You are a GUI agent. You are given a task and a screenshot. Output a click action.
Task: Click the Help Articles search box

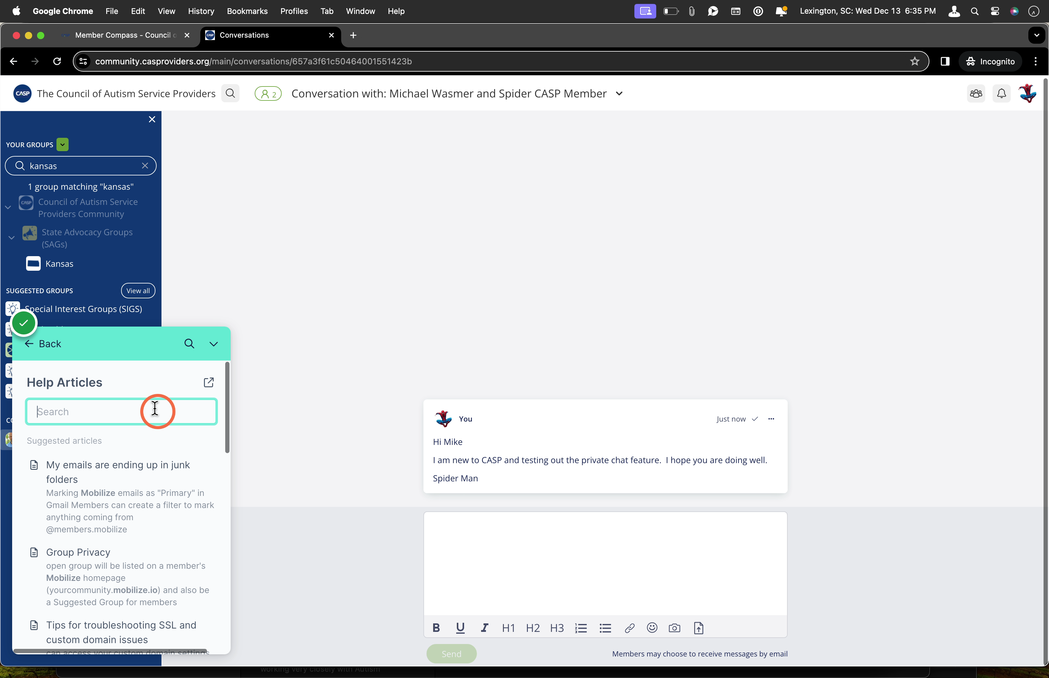tap(121, 412)
